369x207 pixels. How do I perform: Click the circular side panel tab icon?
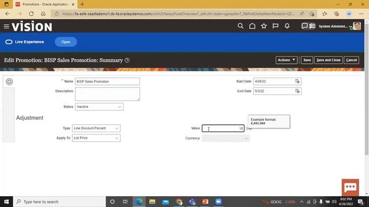9,82
